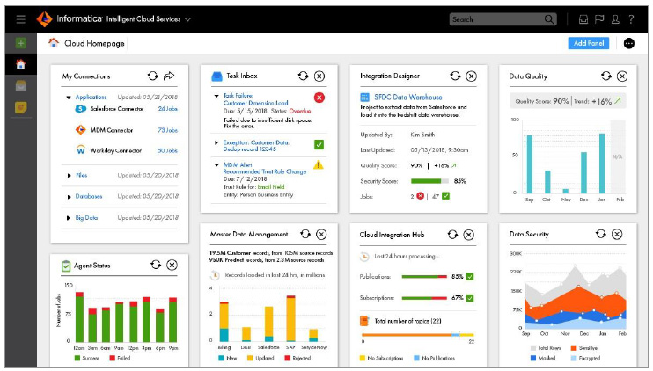Close the Integration Designer panel

pyautogui.click(x=471, y=76)
